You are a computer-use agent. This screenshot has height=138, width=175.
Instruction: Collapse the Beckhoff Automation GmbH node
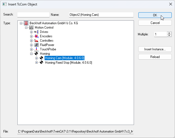click(x=21, y=23)
